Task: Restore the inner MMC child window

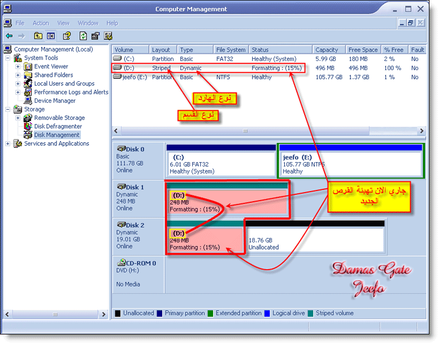Action: 411,23
